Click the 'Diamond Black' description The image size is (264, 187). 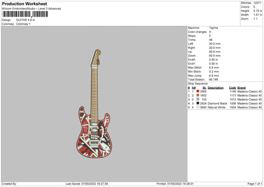tap(217, 104)
